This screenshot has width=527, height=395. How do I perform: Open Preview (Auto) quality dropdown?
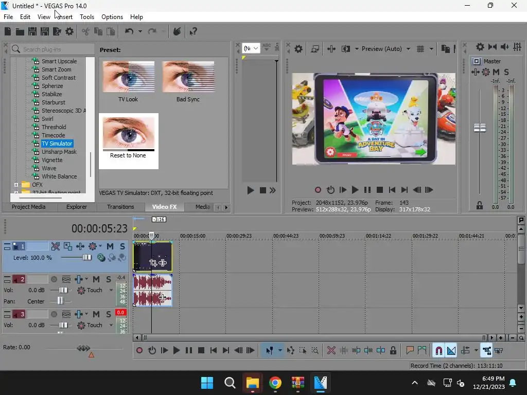[408, 49]
